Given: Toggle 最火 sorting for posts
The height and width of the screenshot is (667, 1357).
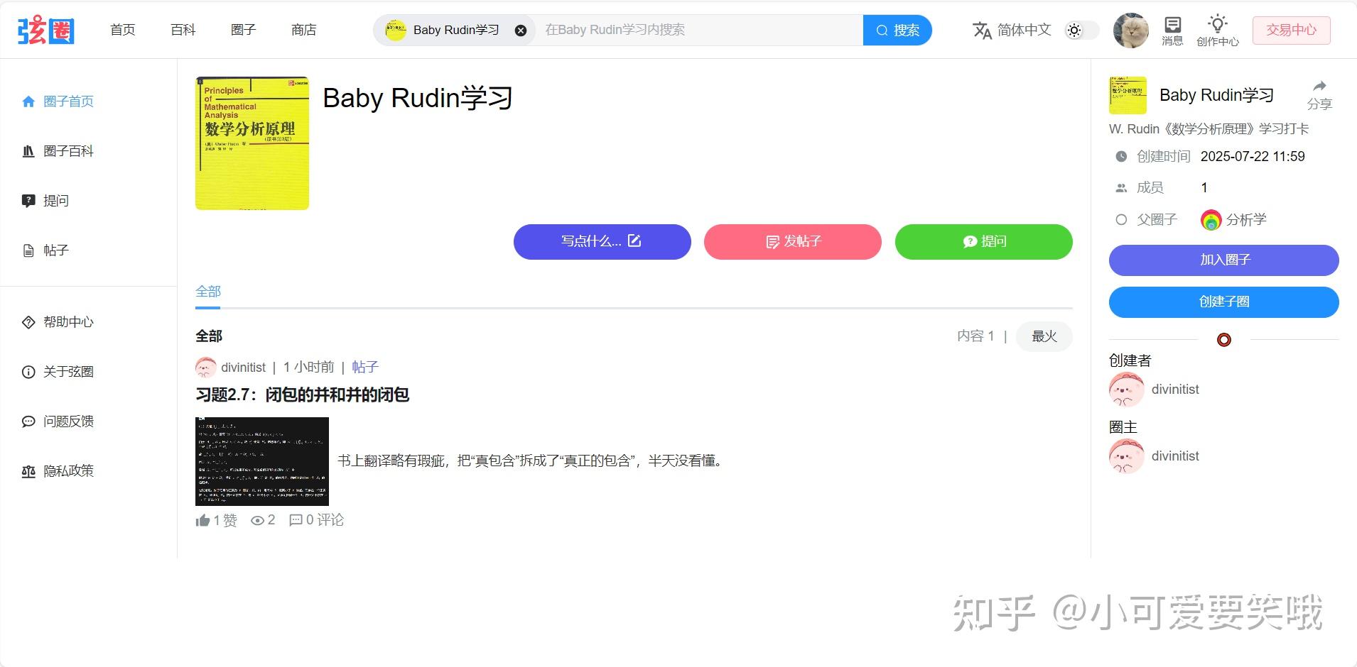Looking at the screenshot, I should 1044,336.
